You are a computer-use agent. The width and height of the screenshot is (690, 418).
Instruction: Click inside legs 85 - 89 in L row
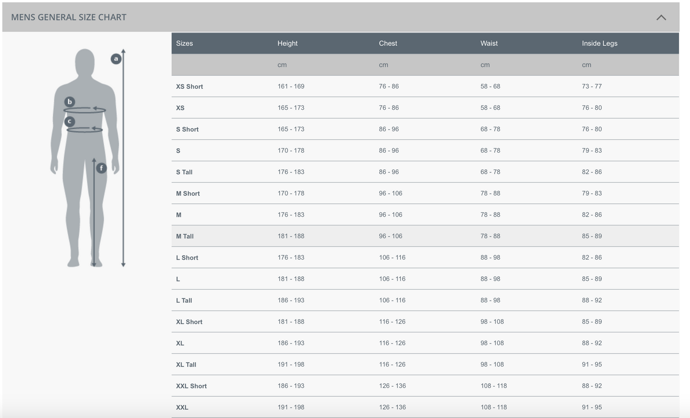pos(592,279)
